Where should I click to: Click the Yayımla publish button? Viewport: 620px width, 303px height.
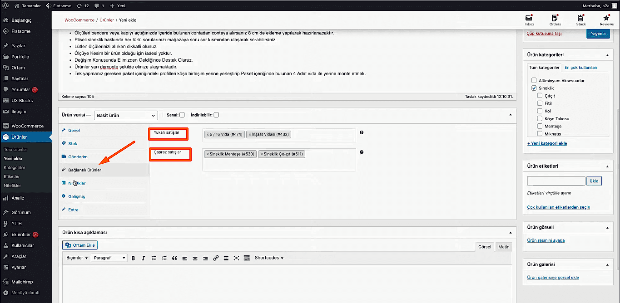[598, 34]
